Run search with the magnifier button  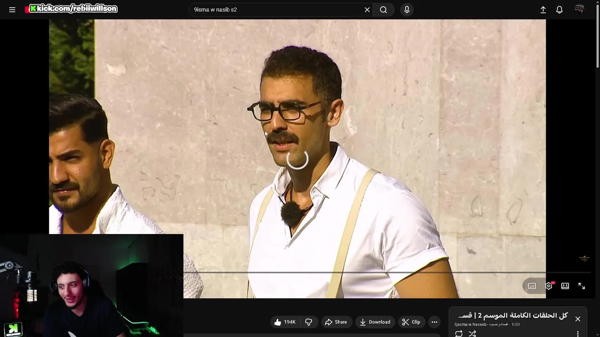click(383, 9)
